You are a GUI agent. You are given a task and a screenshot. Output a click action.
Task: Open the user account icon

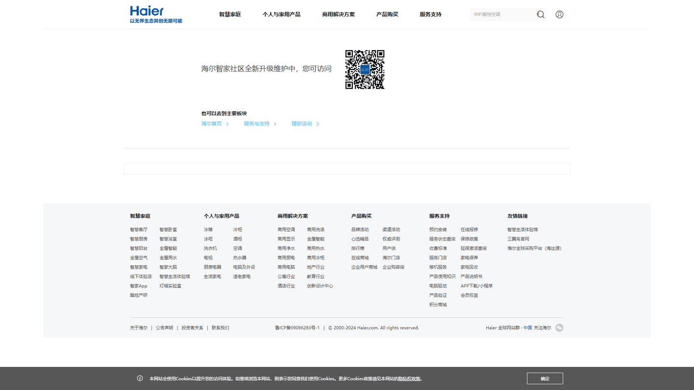560,14
